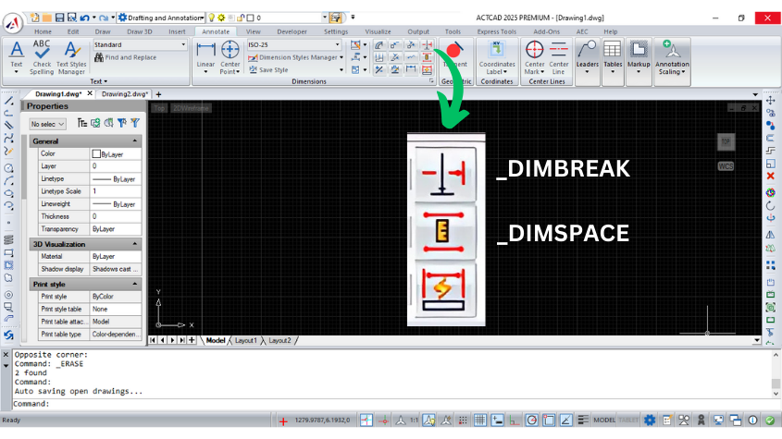Open the Markup tool

coord(639,57)
